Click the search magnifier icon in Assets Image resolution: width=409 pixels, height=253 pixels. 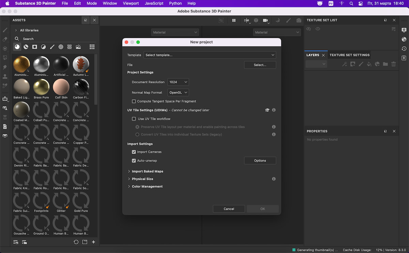[17, 39]
